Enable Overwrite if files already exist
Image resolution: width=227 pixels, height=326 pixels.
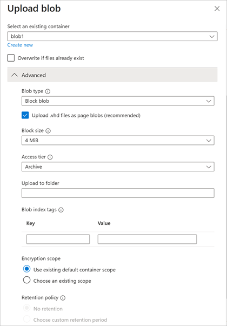point(11,58)
